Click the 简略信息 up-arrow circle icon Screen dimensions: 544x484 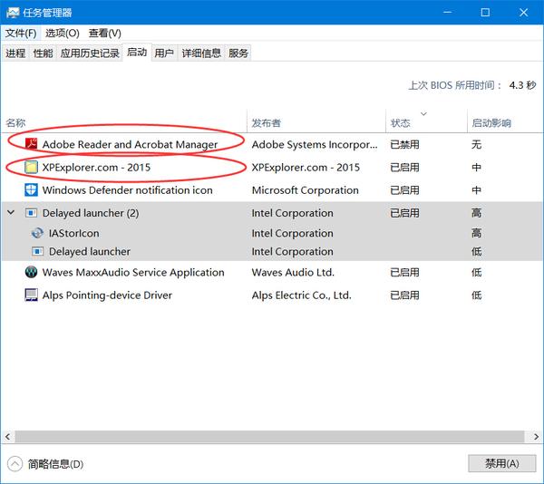pyautogui.click(x=15, y=464)
